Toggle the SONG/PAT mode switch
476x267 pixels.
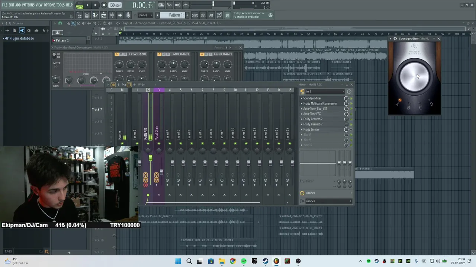click(x=80, y=5)
